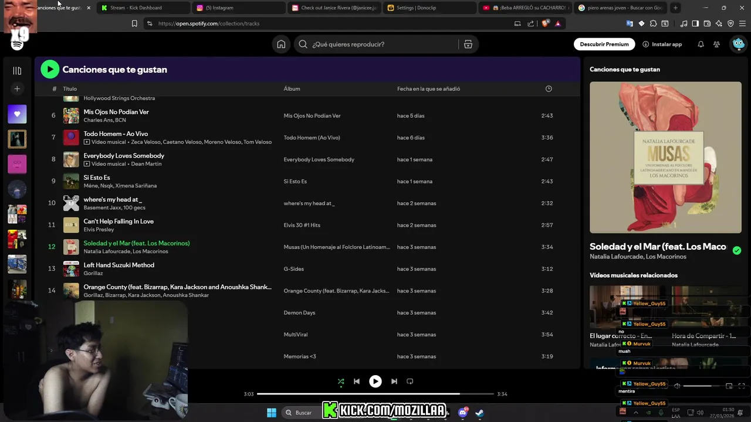This screenshot has height=422, width=751.
Task: Play Canciones que te gustan with green button
Action: tap(50, 69)
